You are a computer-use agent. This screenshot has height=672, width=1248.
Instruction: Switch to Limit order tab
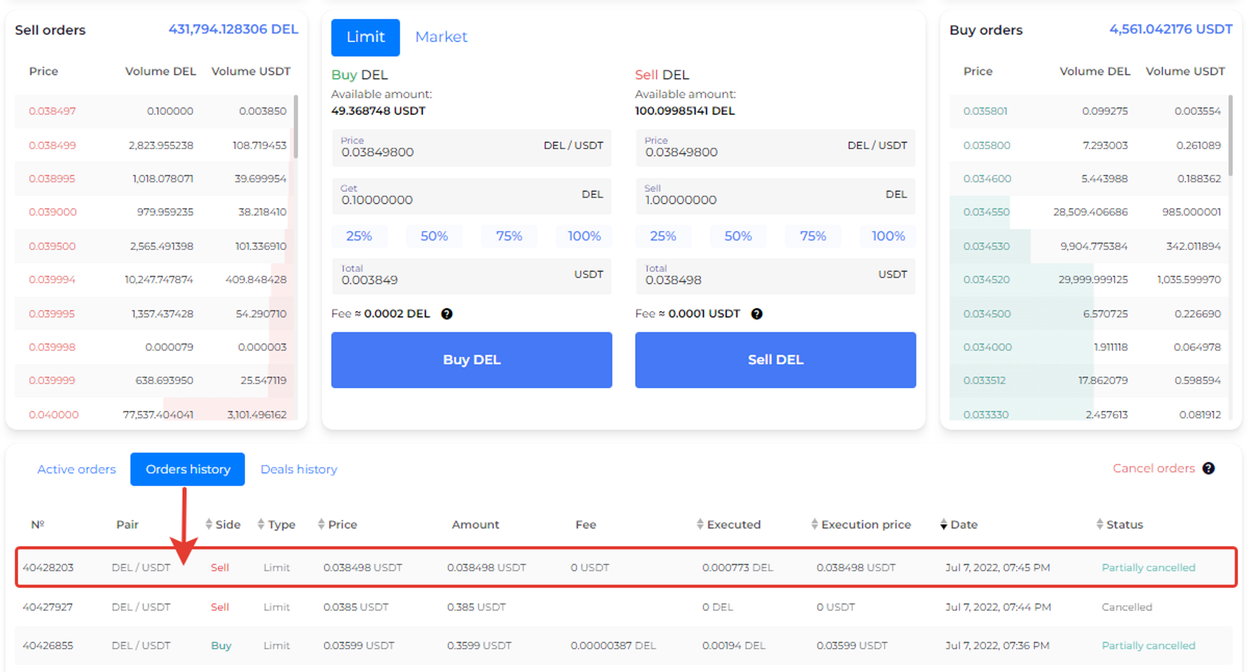366,37
